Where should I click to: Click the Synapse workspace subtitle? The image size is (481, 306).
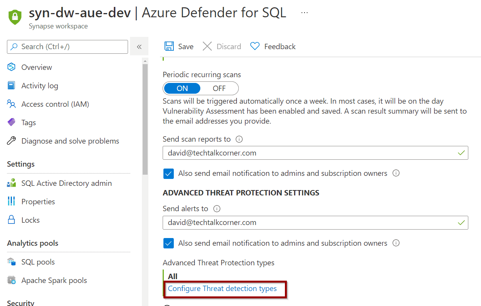click(58, 26)
